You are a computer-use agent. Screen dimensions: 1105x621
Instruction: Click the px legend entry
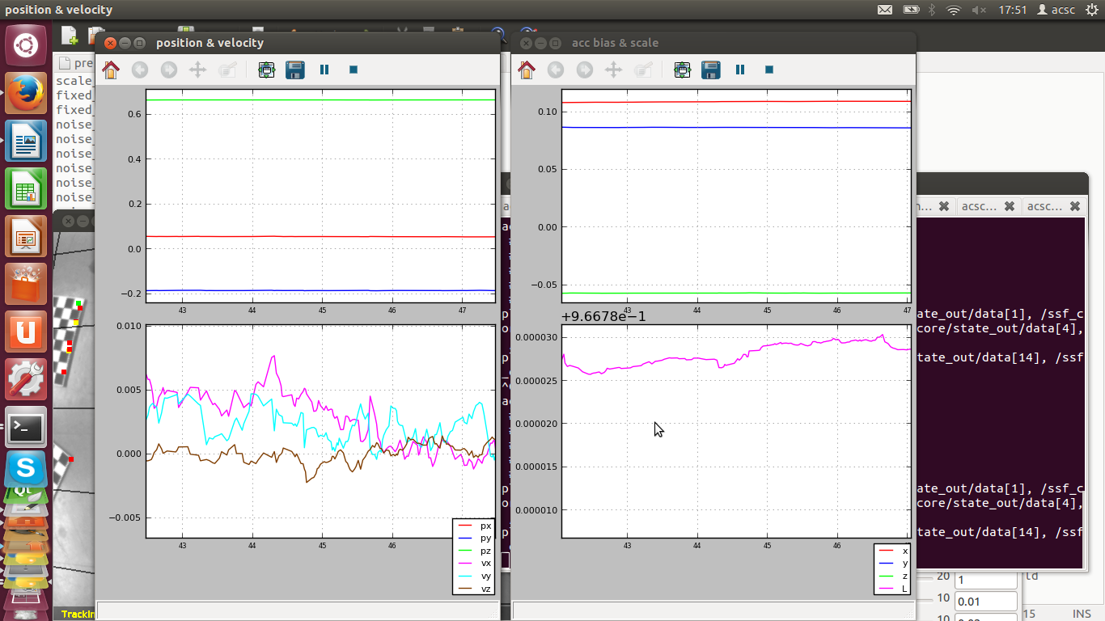475,526
